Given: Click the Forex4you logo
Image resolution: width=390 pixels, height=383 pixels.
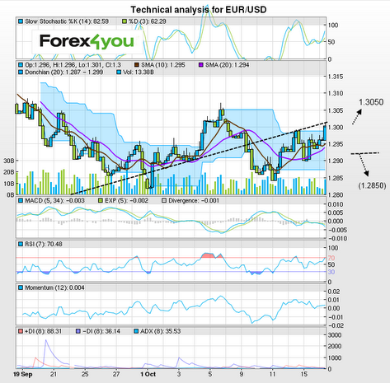Looking at the screenshot, I should pos(87,41).
